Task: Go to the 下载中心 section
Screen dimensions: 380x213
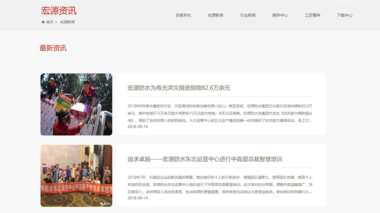Action: pos(344,15)
